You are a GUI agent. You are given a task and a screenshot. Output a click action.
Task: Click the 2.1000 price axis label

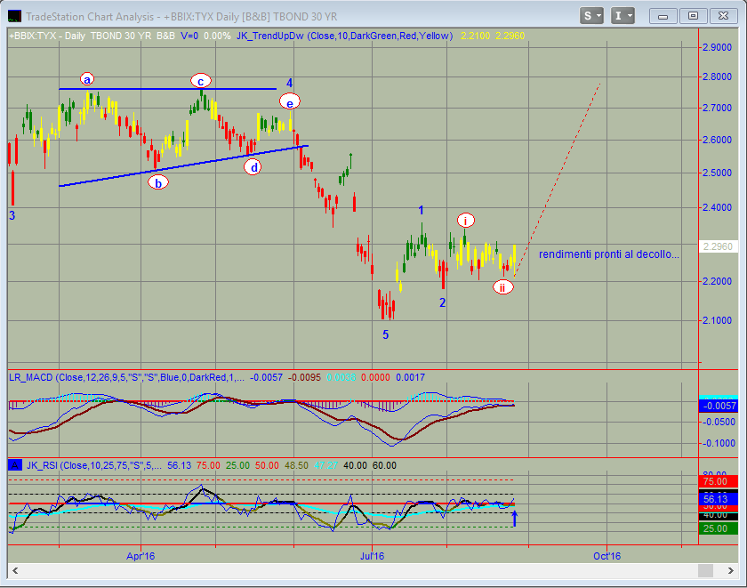pyautogui.click(x=717, y=320)
